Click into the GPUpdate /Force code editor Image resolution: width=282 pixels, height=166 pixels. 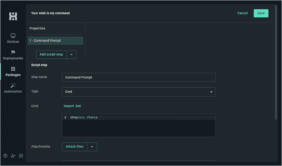[x=139, y=125]
